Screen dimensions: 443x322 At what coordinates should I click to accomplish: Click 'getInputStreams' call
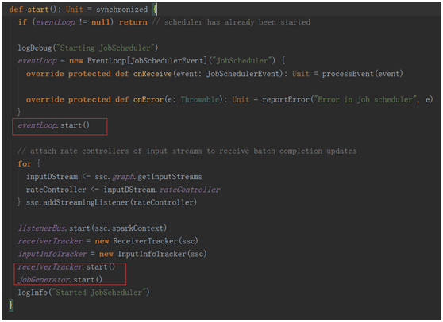170,177
